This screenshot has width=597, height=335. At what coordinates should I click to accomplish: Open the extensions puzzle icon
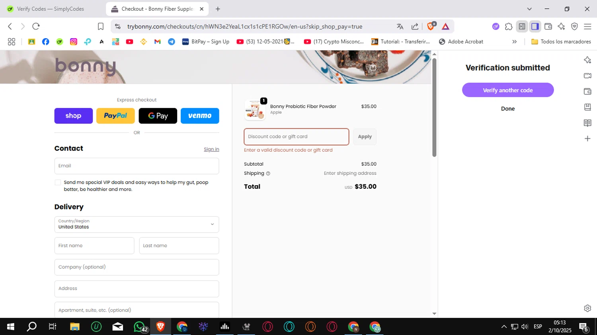pyautogui.click(x=509, y=26)
